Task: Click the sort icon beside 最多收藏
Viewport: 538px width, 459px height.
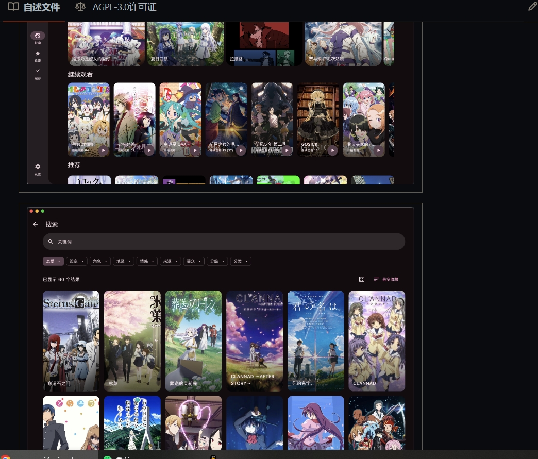Action: tap(377, 279)
